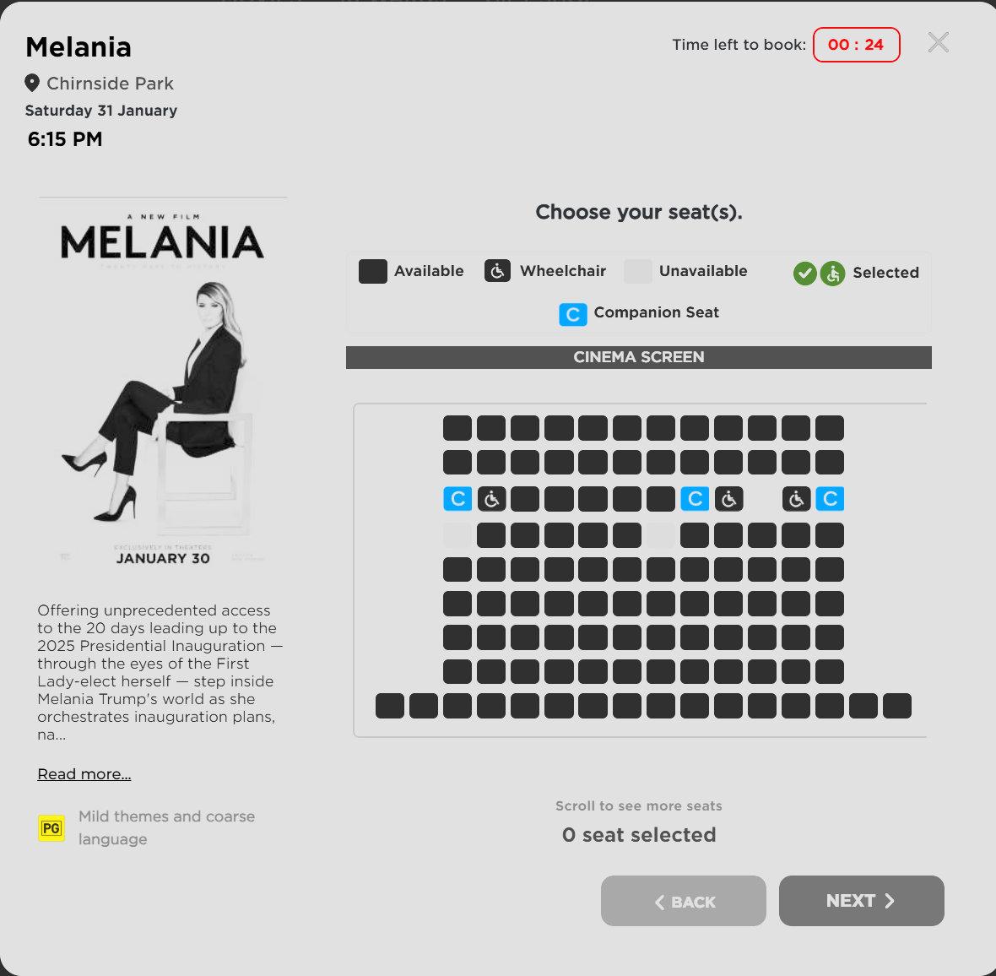Viewport: 996px width, 976px height.
Task: Toggle the first seat in the top row
Action: pyautogui.click(x=457, y=428)
